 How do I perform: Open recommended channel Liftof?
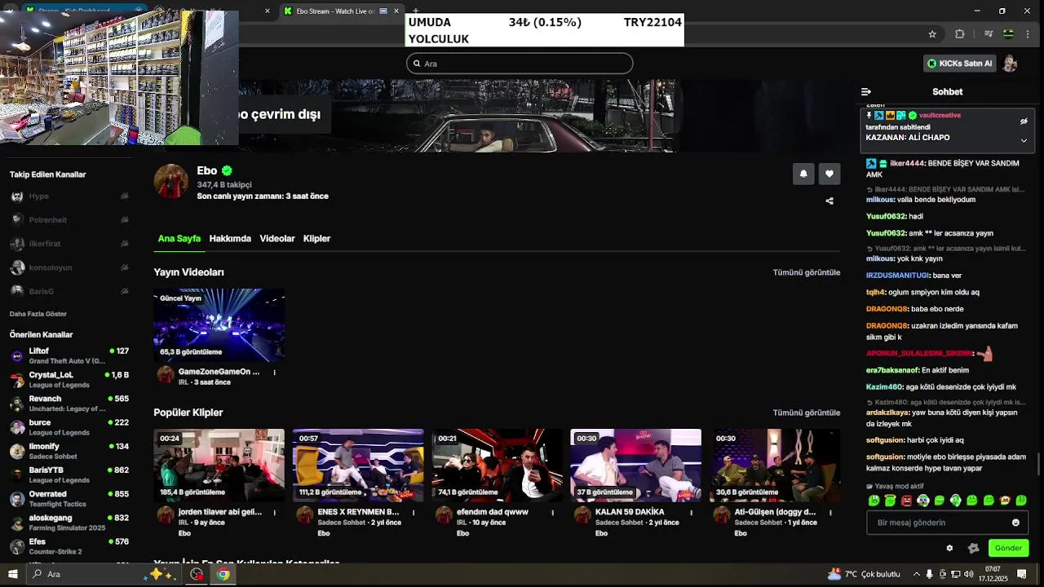coord(69,355)
